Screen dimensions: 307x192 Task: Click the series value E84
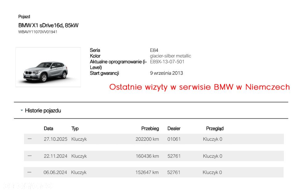(154, 50)
